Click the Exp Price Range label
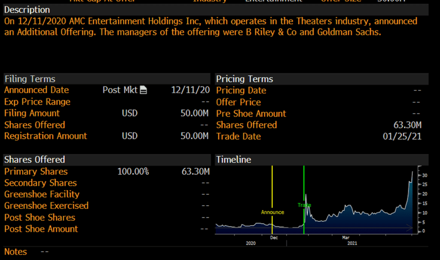 [37, 102]
